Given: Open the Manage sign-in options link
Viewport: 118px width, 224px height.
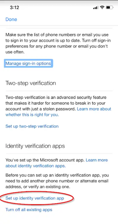Looking at the screenshot, I should coord(28,63).
